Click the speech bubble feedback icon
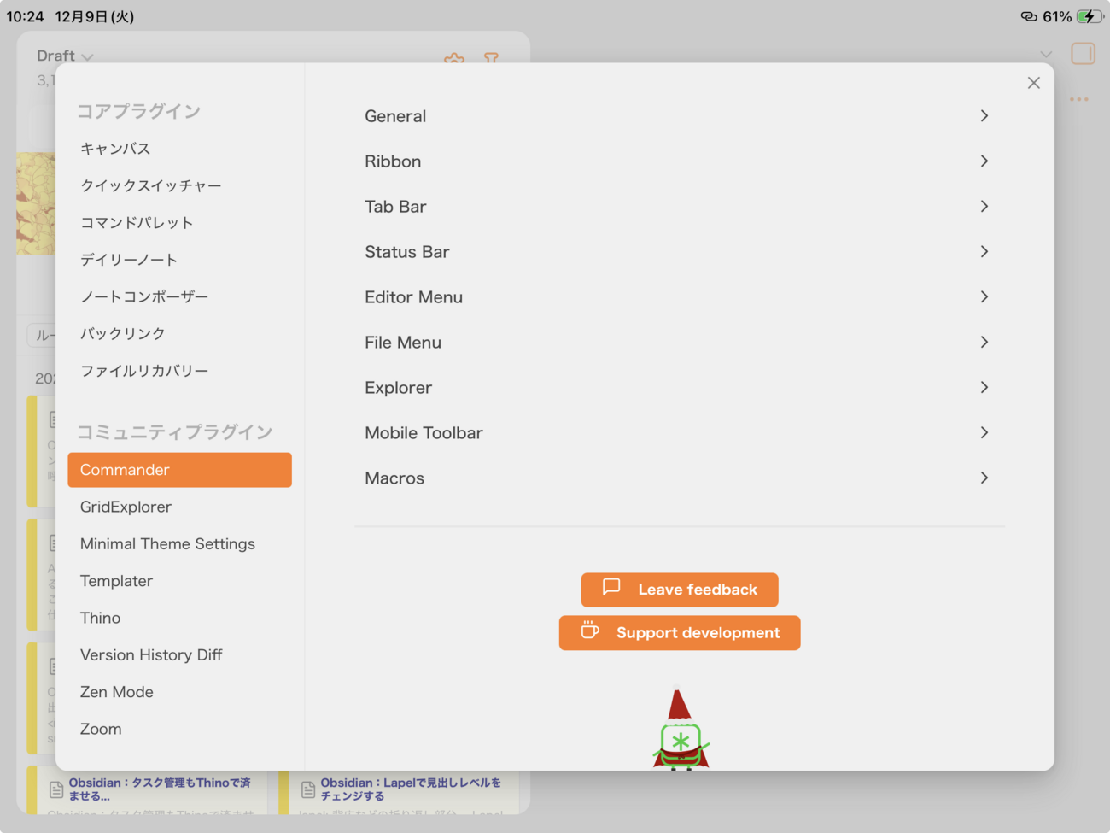The height and width of the screenshot is (833, 1110). click(611, 587)
